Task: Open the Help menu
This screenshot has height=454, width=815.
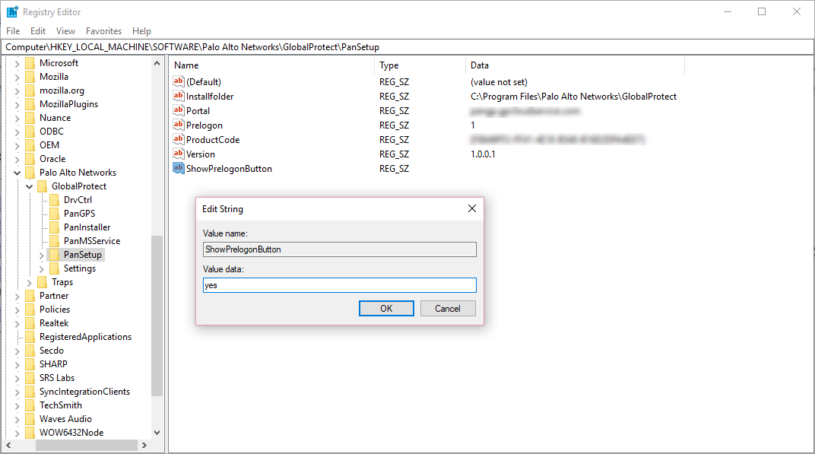Action: tap(141, 31)
